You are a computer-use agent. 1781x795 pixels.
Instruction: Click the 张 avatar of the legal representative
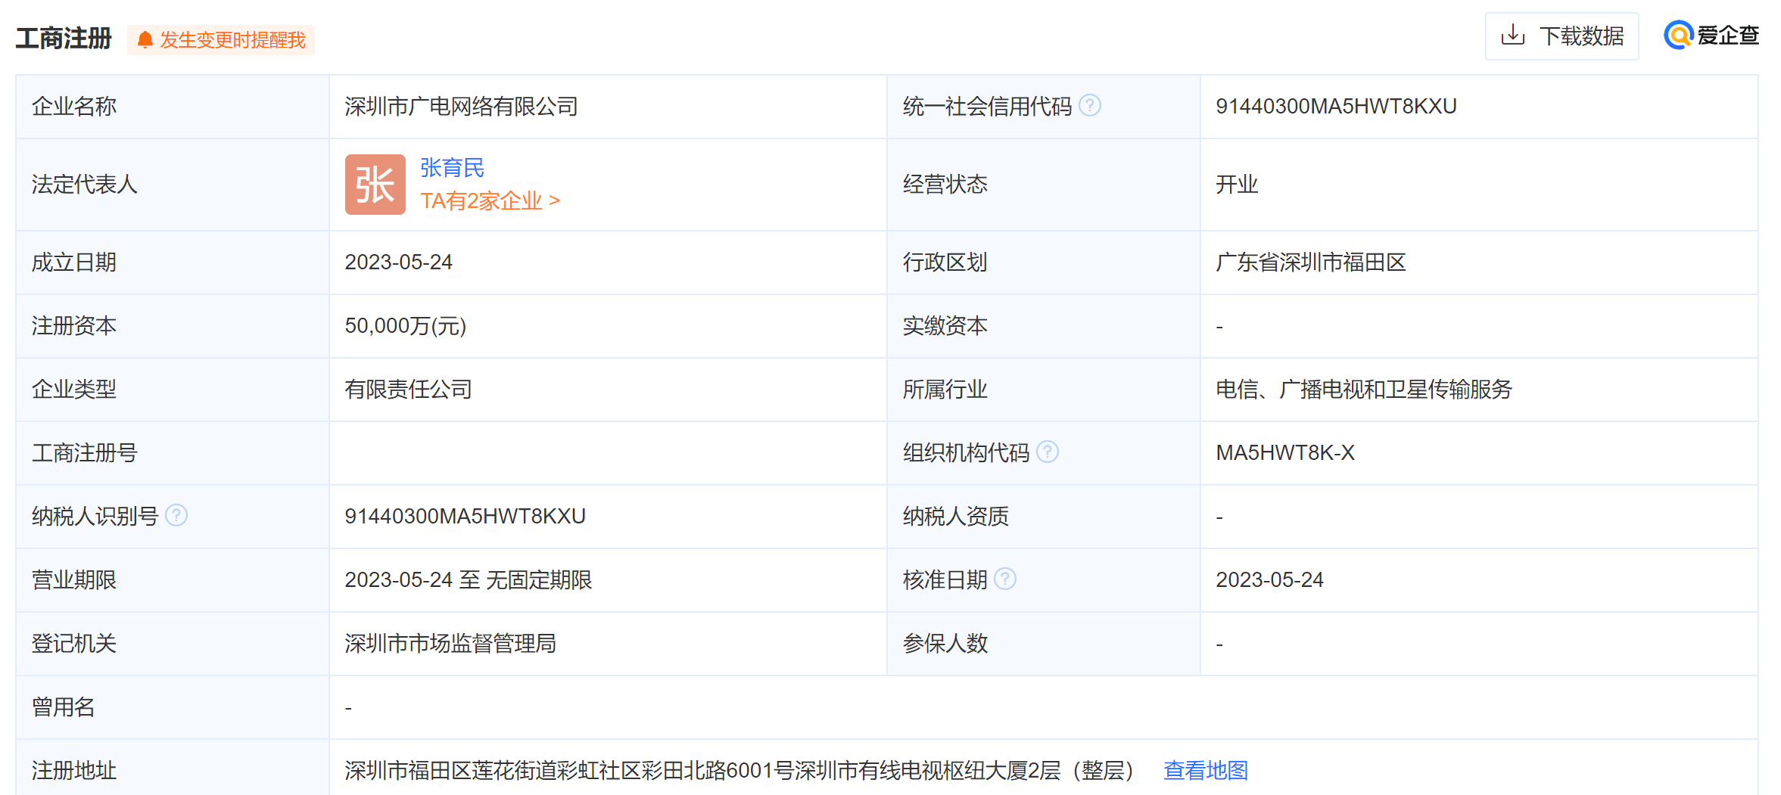[x=375, y=185]
